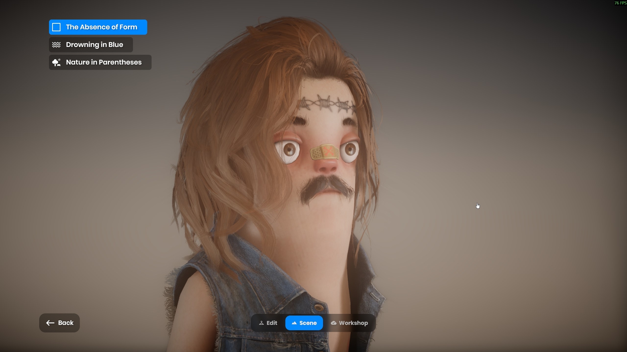Click the person icon on the Edit tab
The width and height of the screenshot is (627, 352).
click(261, 323)
